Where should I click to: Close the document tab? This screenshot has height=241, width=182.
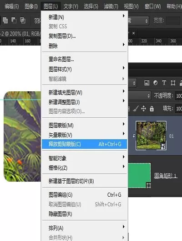click(134, 33)
